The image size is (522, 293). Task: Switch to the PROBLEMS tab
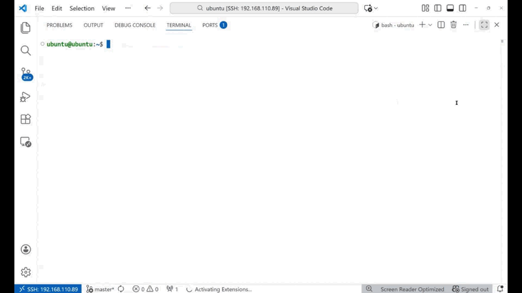tap(59, 25)
